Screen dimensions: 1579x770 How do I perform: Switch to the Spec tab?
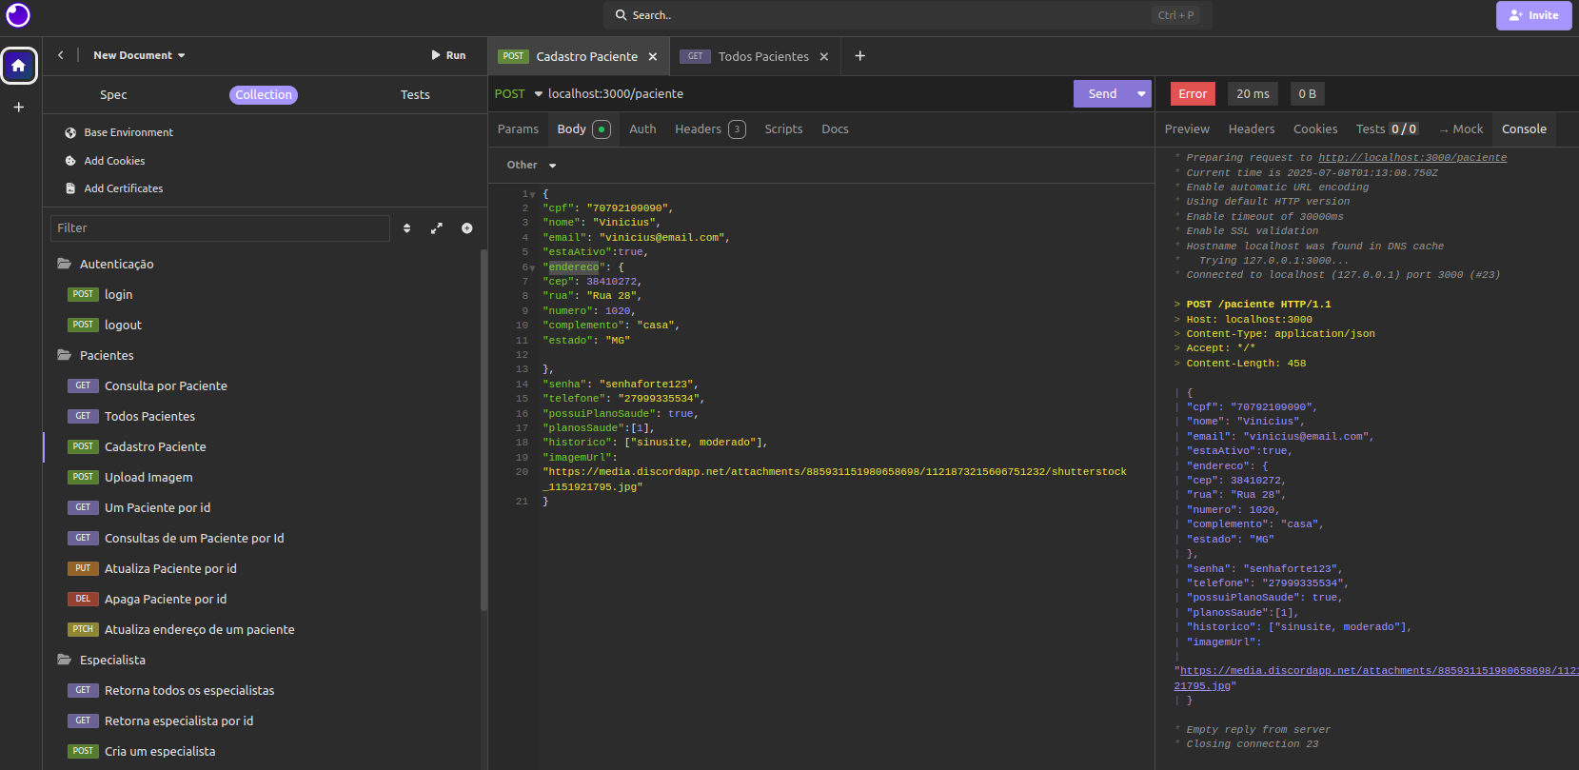113,95
